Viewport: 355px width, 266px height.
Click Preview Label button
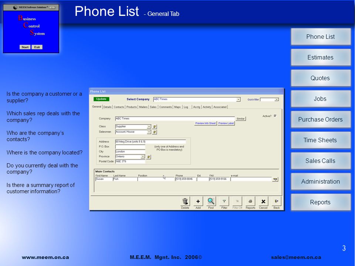(226, 123)
